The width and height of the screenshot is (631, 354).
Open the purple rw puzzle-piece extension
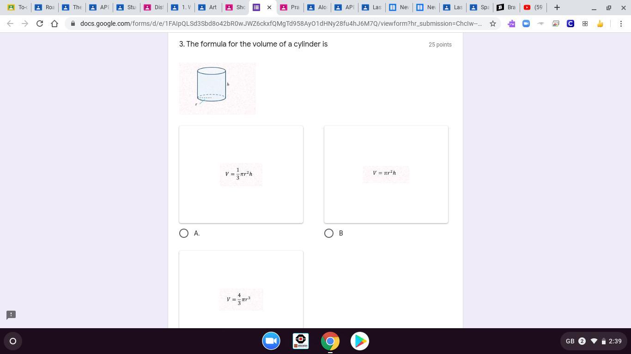pyautogui.click(x=511, y=24)
